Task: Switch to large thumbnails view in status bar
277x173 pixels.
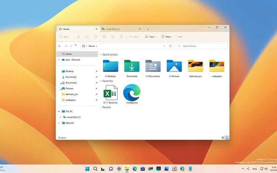Action: (x=227, y=138)
